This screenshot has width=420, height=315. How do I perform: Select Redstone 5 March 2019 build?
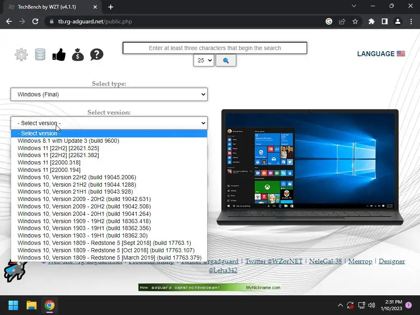point(109,258)
